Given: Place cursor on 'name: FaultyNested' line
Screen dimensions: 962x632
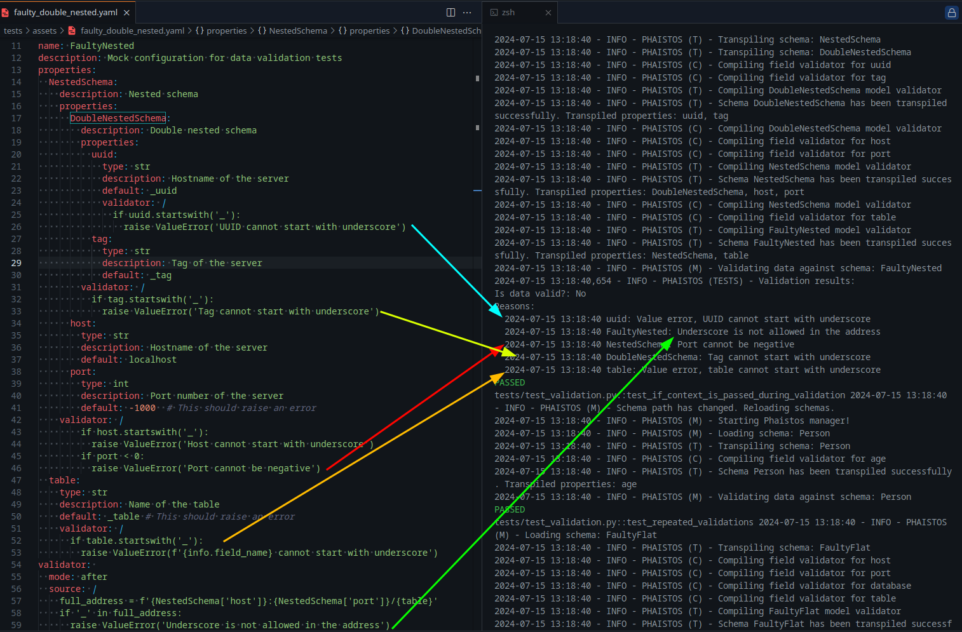Looking at the screenshot, I should [x=86, y=46].
